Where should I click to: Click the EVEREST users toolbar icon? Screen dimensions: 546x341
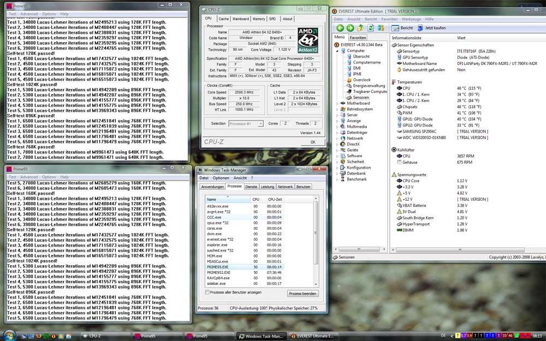[x=381, y=28]
